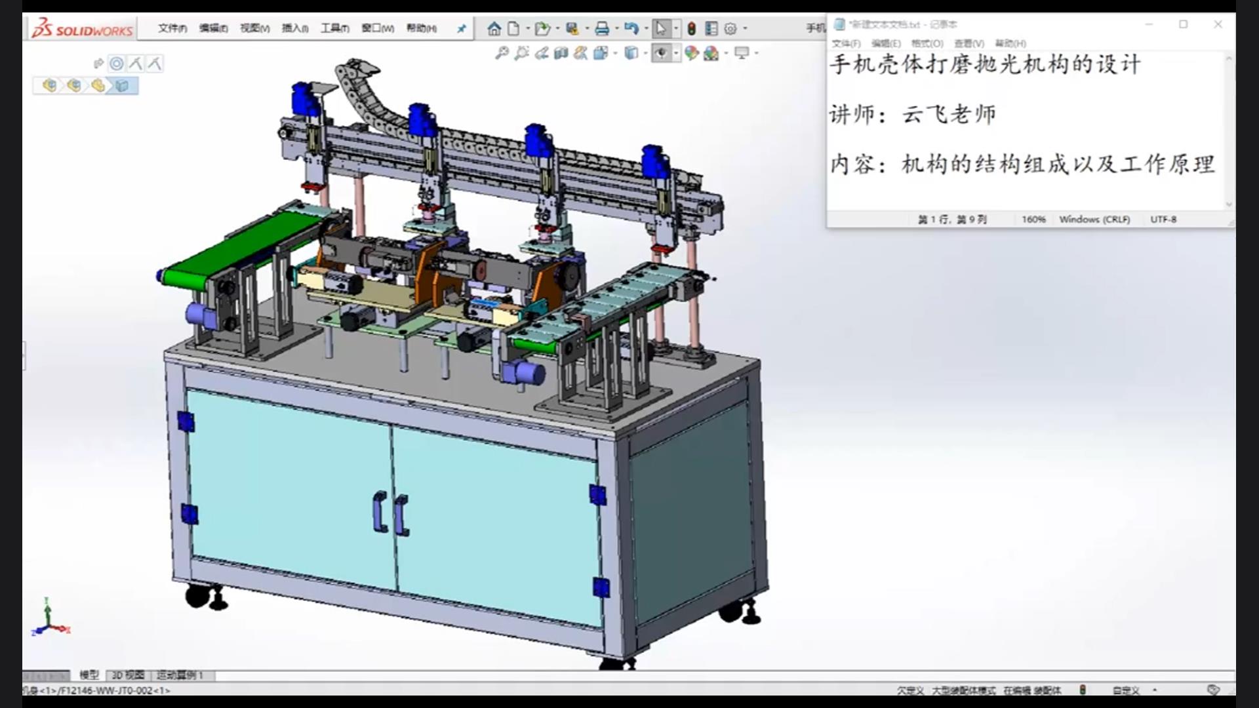Expand the Hide/Show Items dropdown arrow
1259x708 pixels.
point(676,53)
